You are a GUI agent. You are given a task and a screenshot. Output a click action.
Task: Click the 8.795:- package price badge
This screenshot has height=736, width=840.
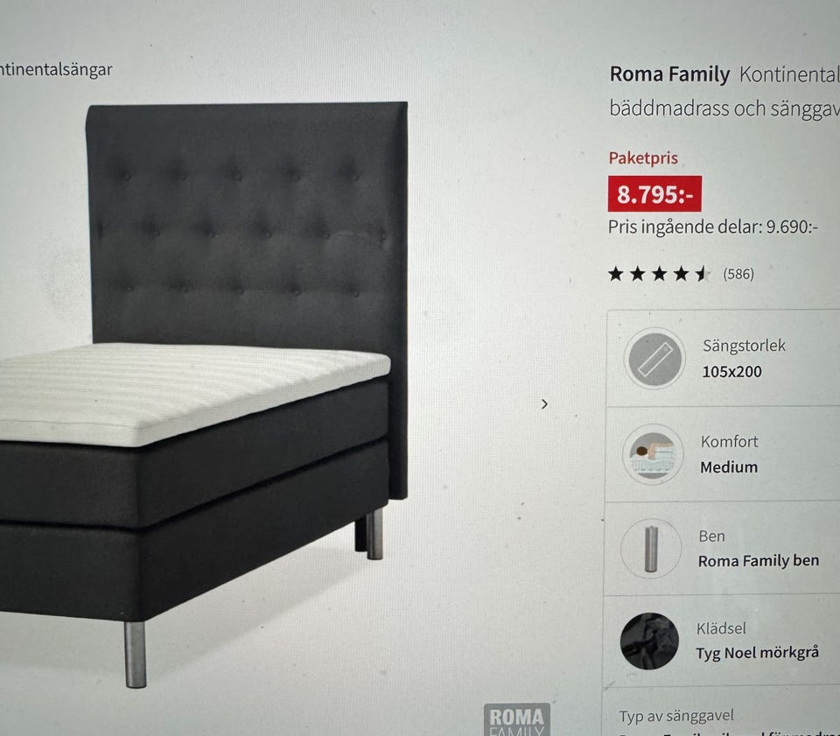point(654,194)
